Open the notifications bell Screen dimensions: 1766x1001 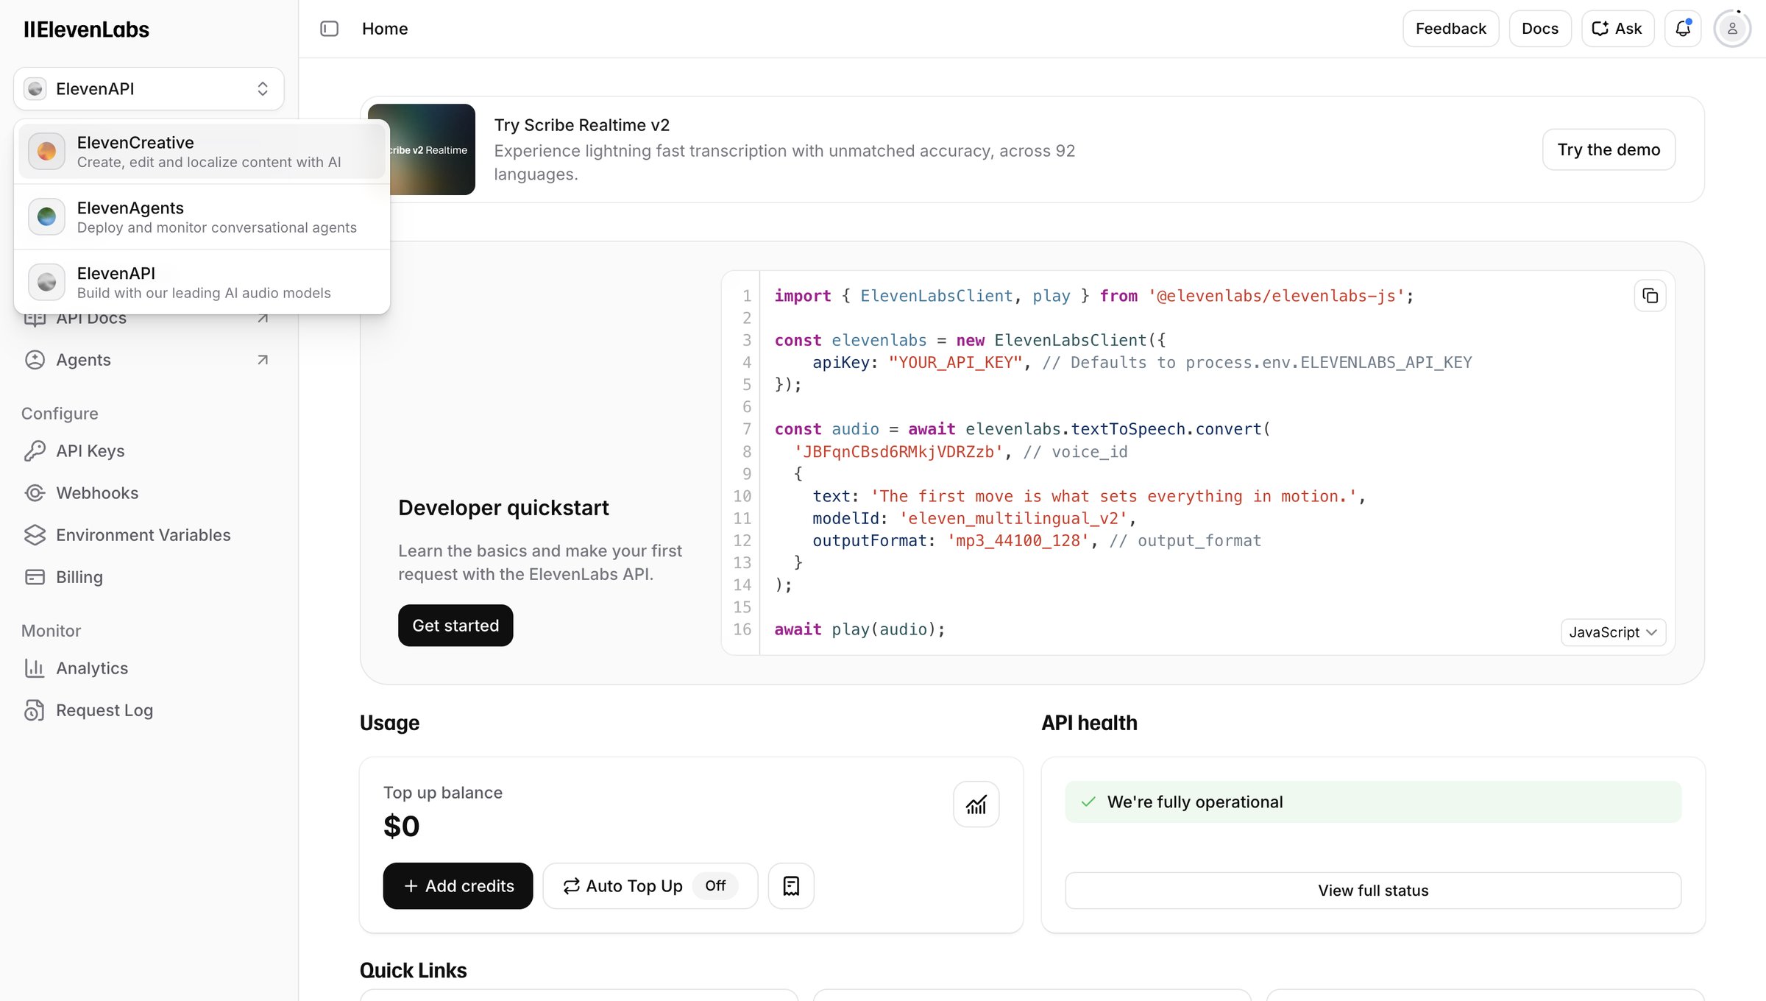tap(1682, 29)
